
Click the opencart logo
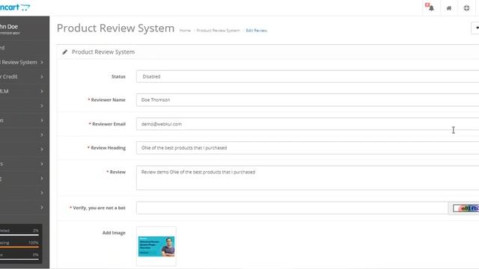tap(15, 7)
